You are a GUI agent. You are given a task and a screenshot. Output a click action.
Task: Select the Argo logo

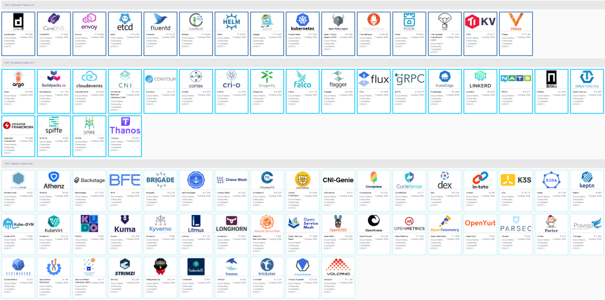(x=18, y=79)
